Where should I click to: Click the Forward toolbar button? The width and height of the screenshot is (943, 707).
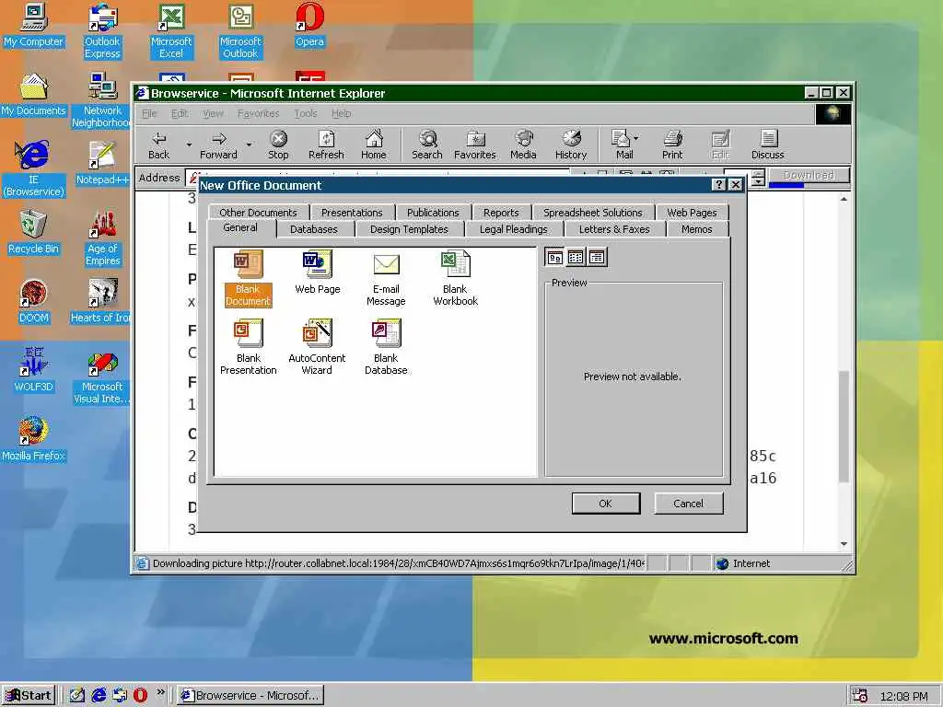click(218, 145)
